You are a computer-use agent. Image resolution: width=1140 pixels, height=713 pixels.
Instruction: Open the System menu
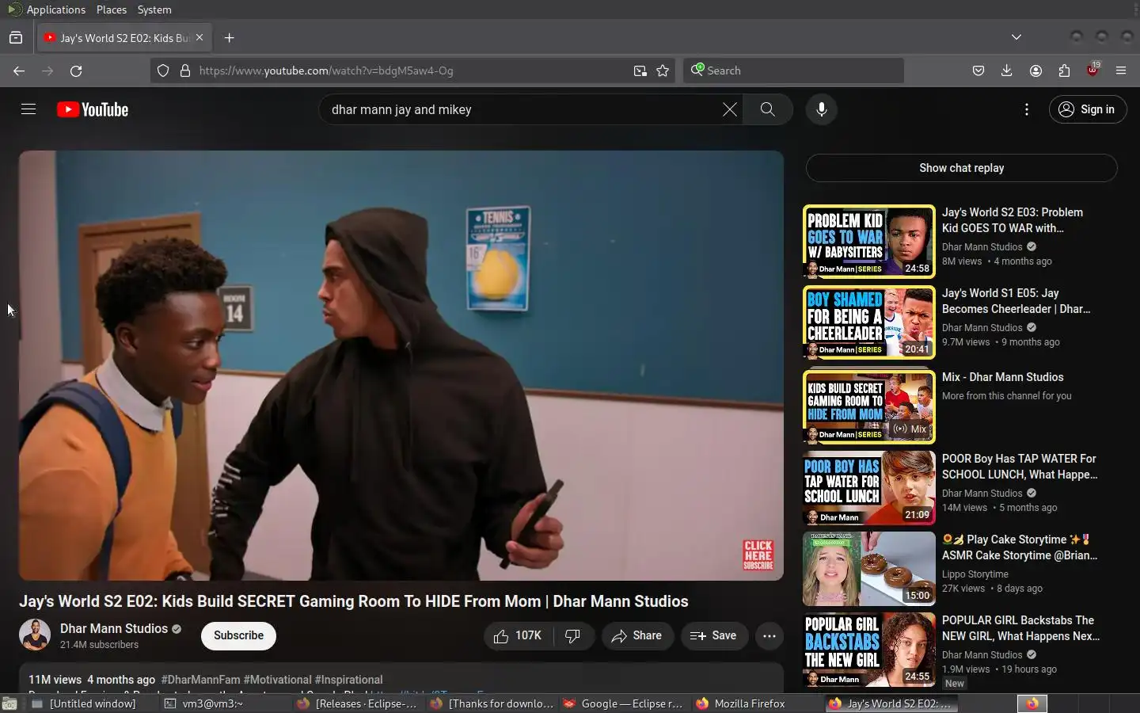[154, 10]
